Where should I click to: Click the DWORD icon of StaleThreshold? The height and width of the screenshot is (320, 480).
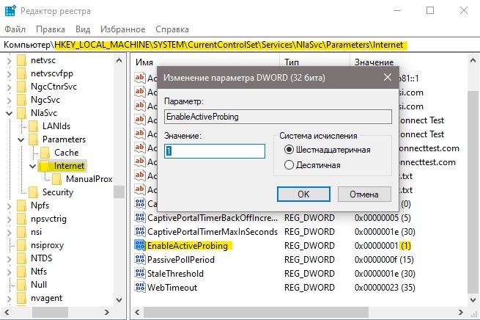tap(140, 274)
